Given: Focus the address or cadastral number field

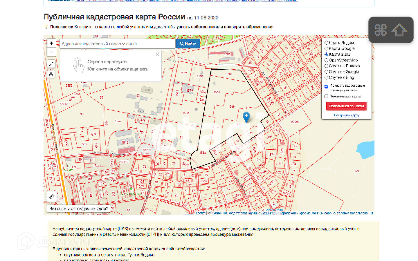Looking at the screenshot, I should click(118, 44).
